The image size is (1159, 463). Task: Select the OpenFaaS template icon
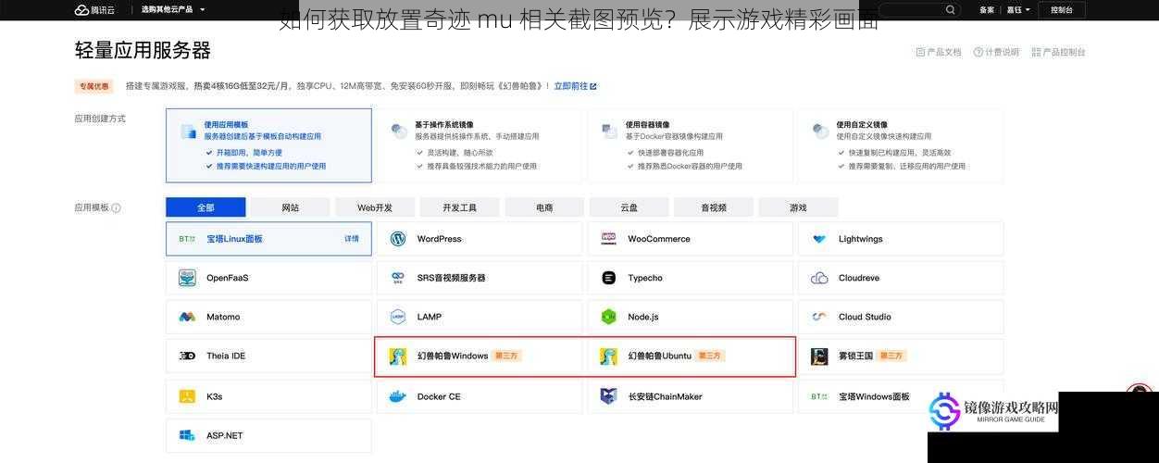(x=187, y=278)
